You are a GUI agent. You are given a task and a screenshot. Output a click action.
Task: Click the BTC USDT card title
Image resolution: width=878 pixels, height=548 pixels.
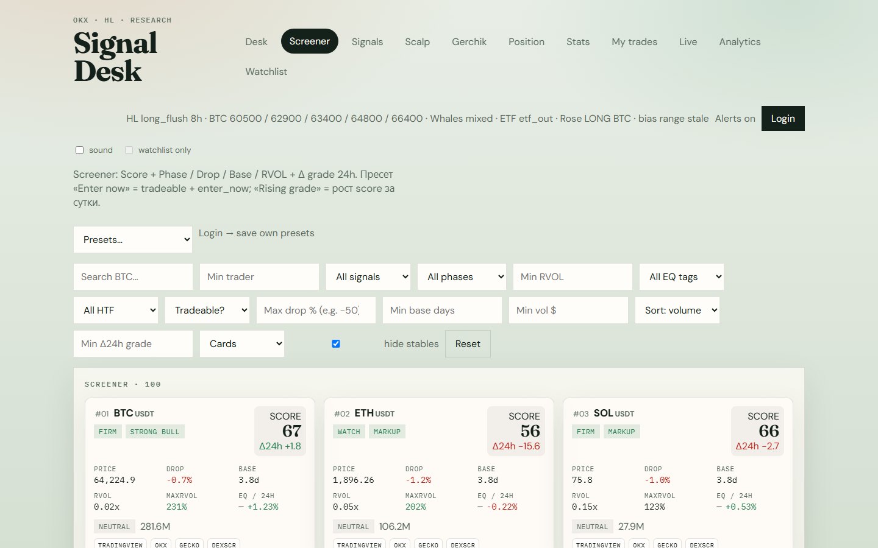[134, 413]
